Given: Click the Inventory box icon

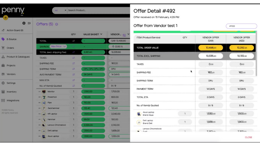Looking at the screenshot, I should [x=3, y=92].
